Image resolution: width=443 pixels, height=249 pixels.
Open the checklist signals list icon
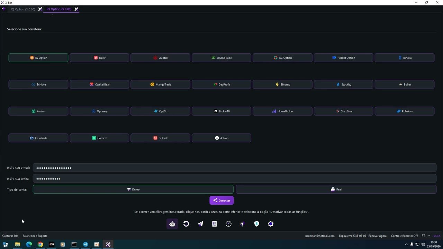coord(215,224)
